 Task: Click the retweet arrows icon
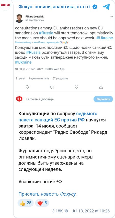tap(52, 87)
